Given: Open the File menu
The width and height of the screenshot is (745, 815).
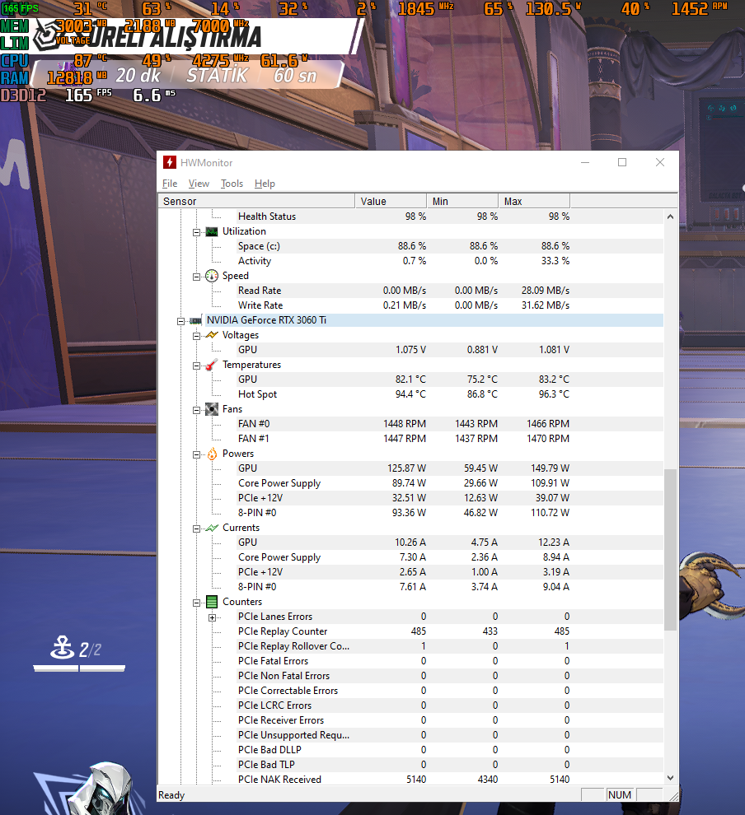Looking at the screenshot, I should [170, 184].
